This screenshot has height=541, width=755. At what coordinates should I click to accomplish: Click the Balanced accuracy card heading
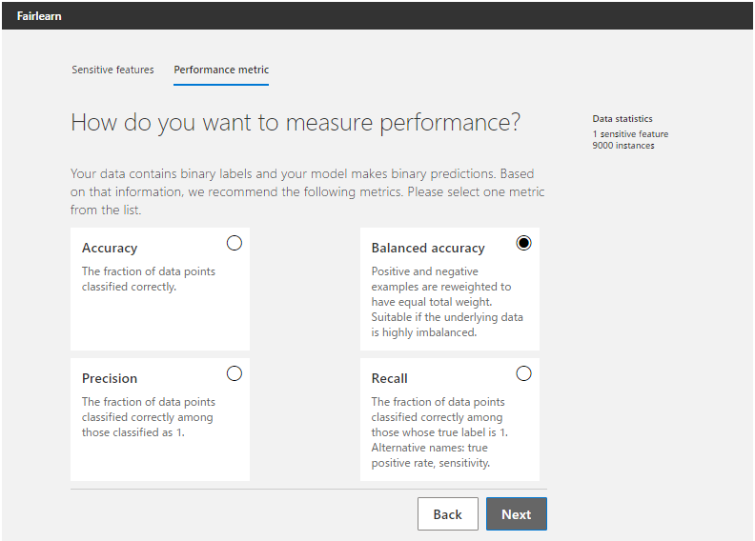tap(428, 248)
